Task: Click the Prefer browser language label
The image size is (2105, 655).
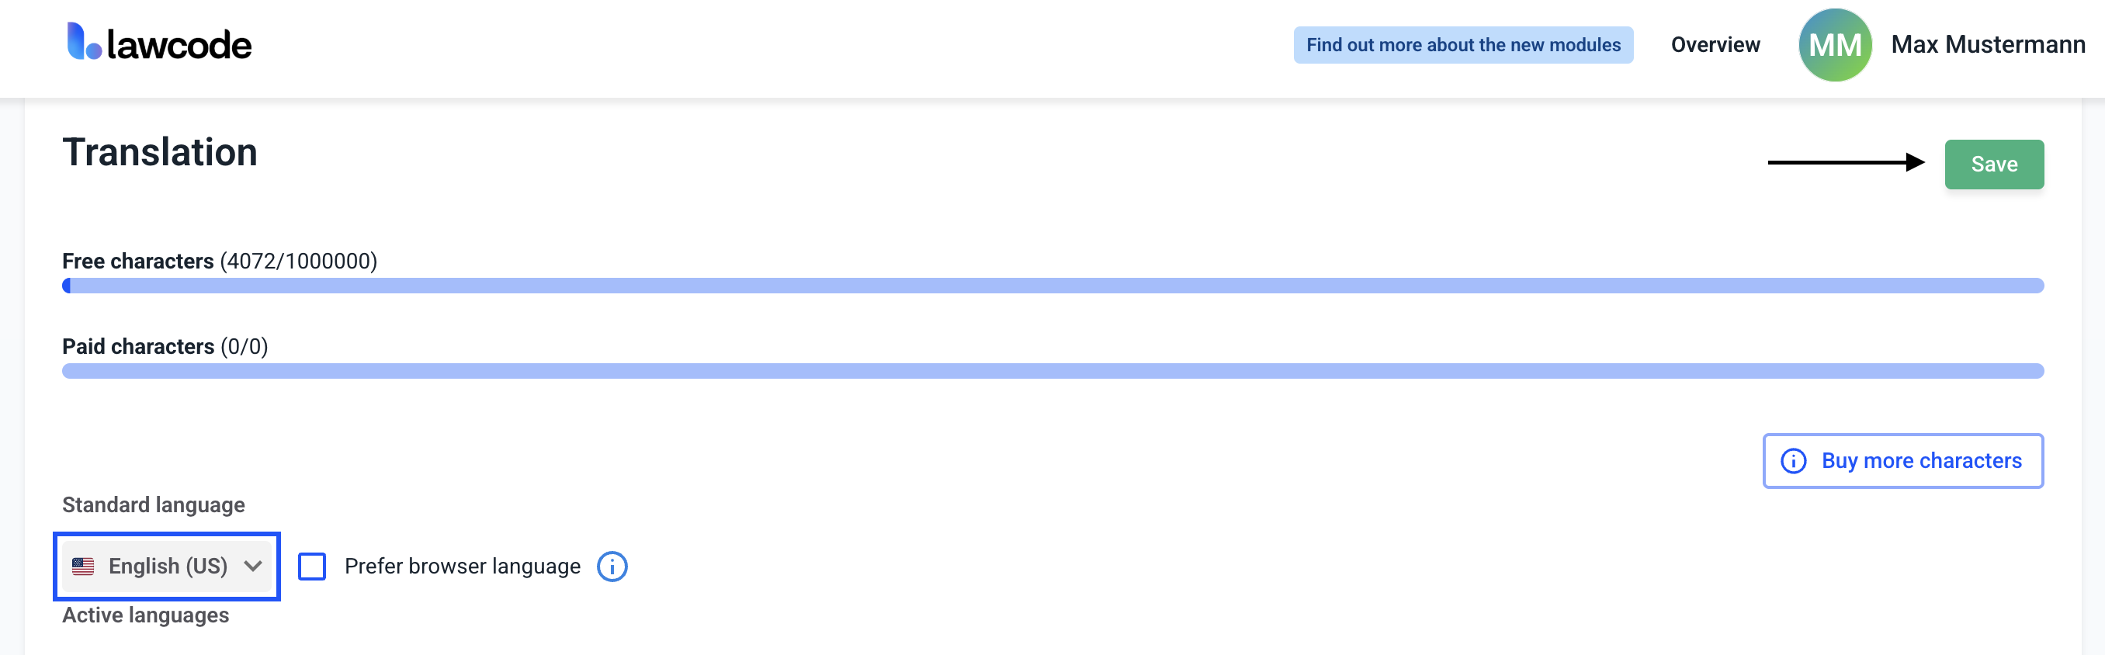Action: [462, 566]
